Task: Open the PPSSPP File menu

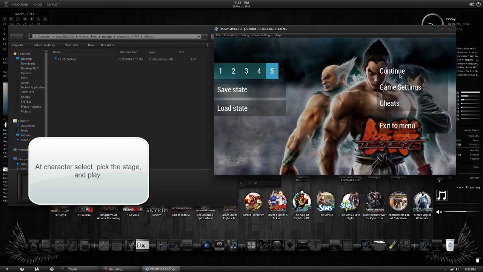Action: [x=218, y=35]
